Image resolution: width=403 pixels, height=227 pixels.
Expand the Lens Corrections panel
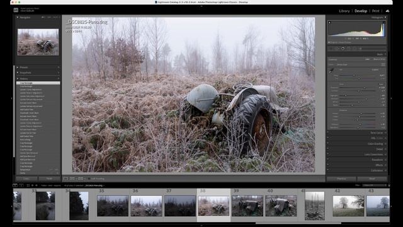(x=385, y=154)
